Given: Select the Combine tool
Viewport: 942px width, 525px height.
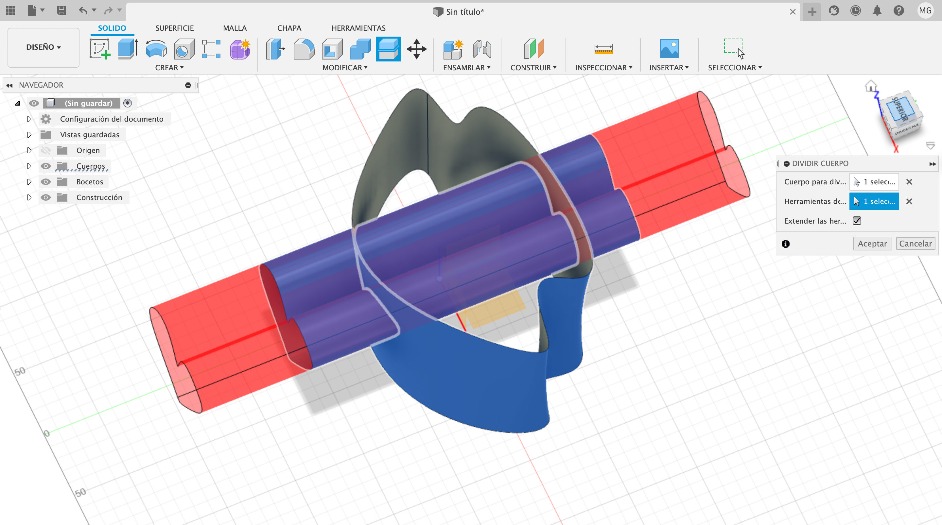Looking at the screenshot, I should 360,49.
